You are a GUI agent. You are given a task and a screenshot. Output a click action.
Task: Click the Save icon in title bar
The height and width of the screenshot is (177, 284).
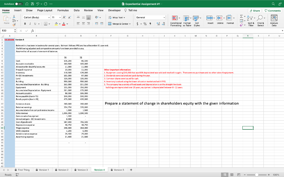coord(32,4)
